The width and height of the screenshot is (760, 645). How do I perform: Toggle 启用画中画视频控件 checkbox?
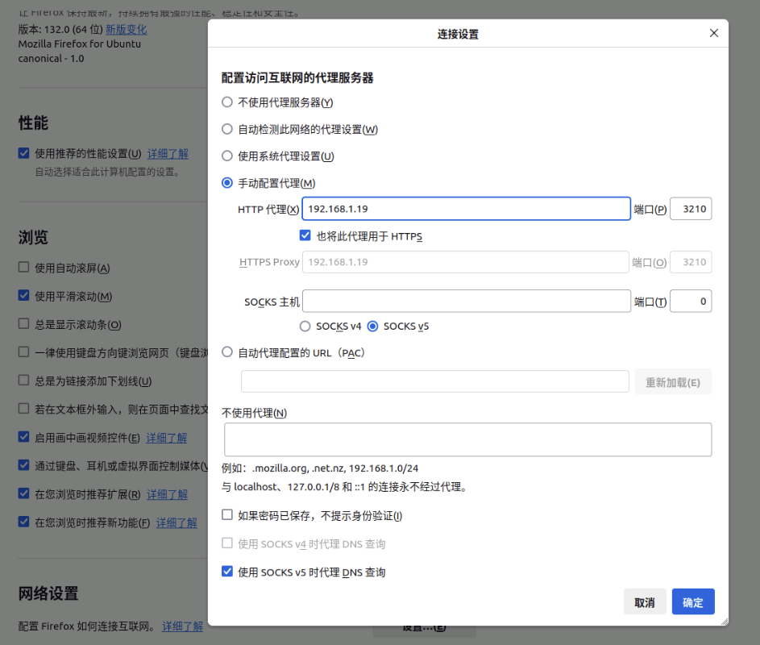pyautogui.click(x=23, y=436)
